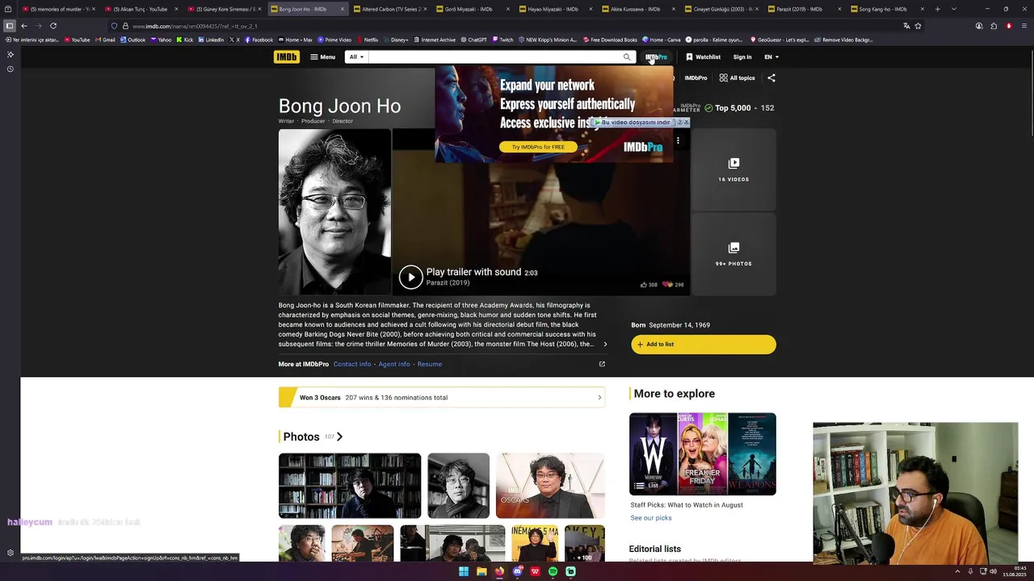Screen dimensions: 1034x581
Task: Close the video download overlay bar
Action: coord(687,122)
